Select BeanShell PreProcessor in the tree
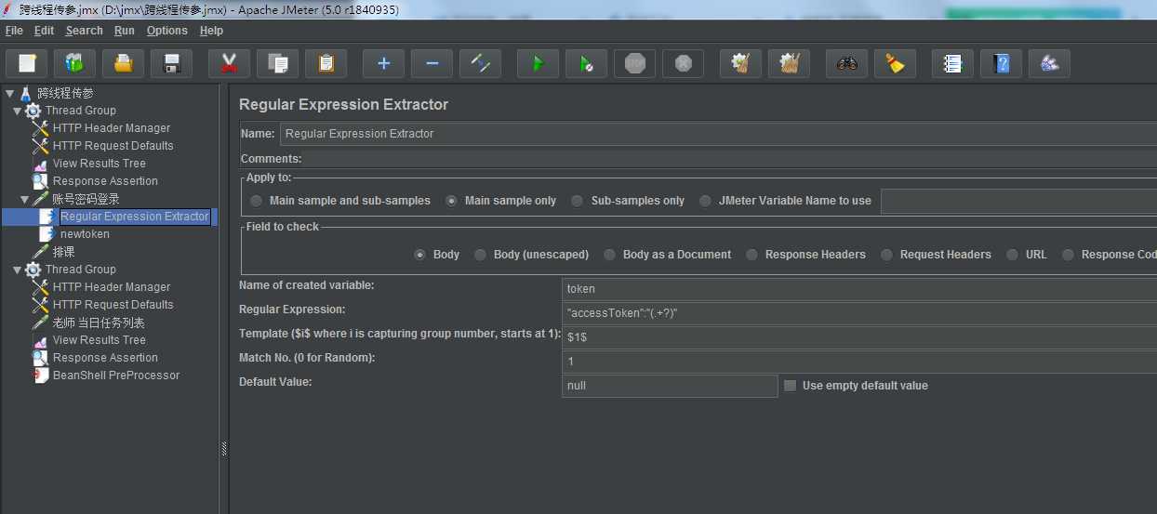Image resolution: width=1157 pixels, height=514 pixels. tap(115, 376)
